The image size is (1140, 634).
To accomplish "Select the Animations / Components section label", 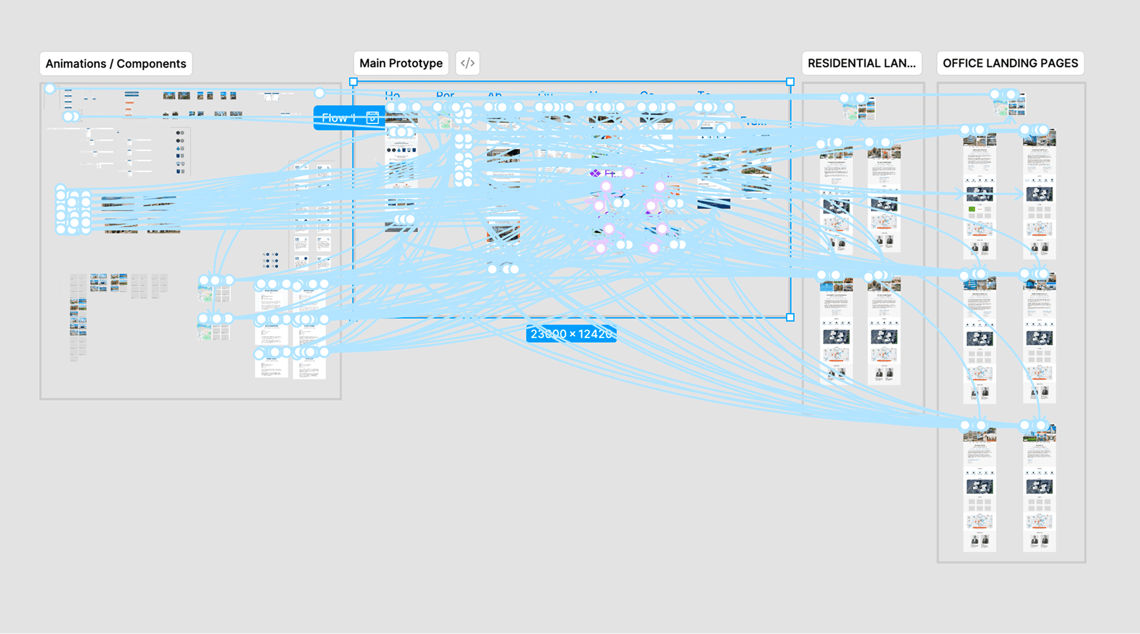I will (x=116, y=63).
